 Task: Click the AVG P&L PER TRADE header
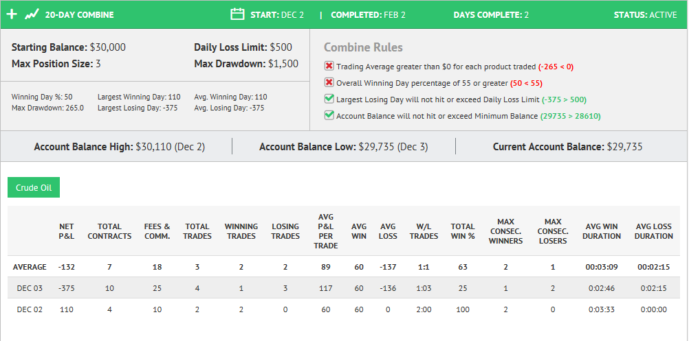326,231
